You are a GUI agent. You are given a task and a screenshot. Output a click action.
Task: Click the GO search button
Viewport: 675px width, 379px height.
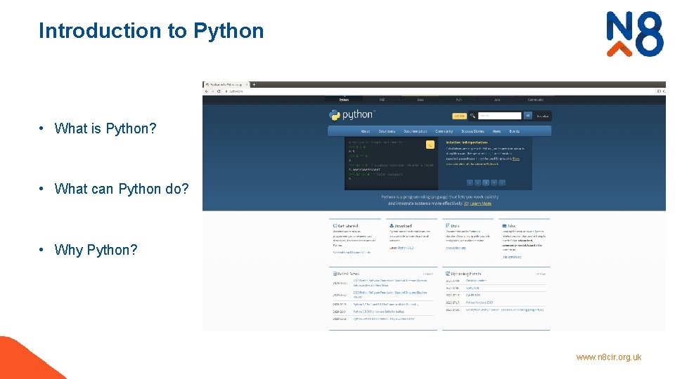click(x=528, y=116)
